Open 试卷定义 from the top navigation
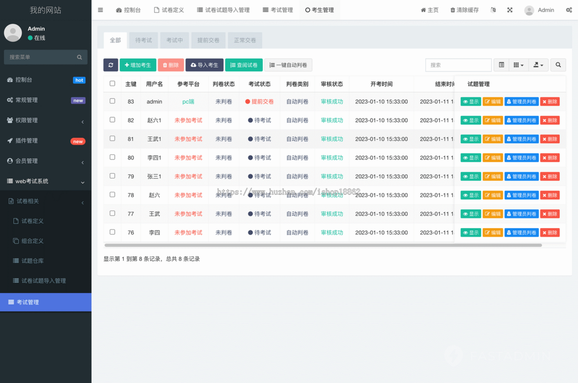The height and width of the screenshot is (383, 578). (169, 10)
